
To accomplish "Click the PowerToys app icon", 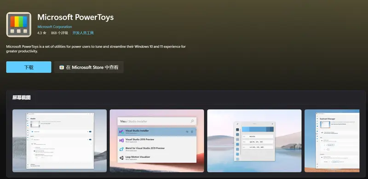I will pos(19,25).
